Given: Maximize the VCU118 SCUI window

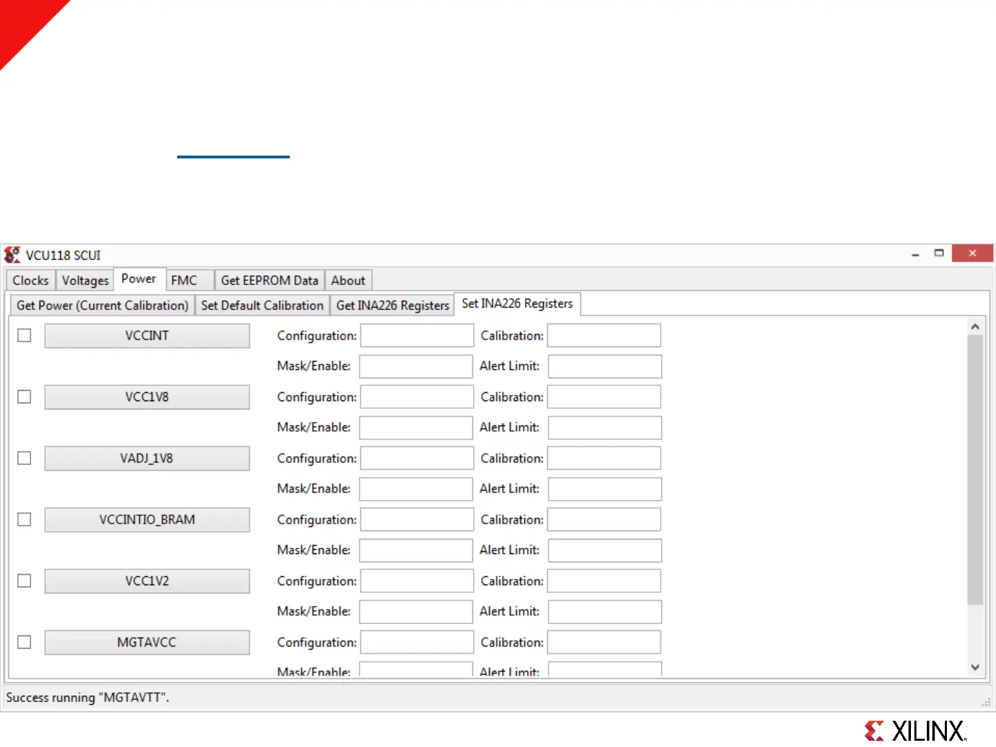Looking at the screenshot, I should 939,254.
